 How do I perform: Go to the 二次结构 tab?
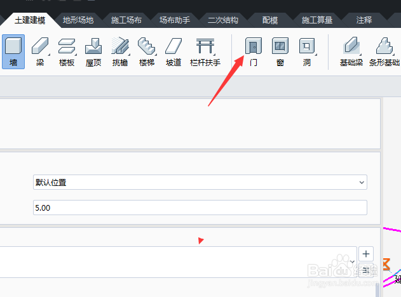(223, 20)
